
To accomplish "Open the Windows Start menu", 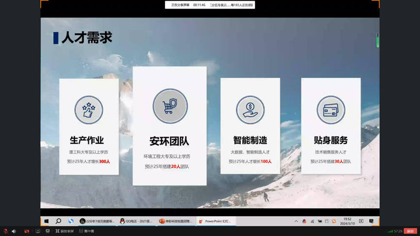I will [x=47, y=221].
